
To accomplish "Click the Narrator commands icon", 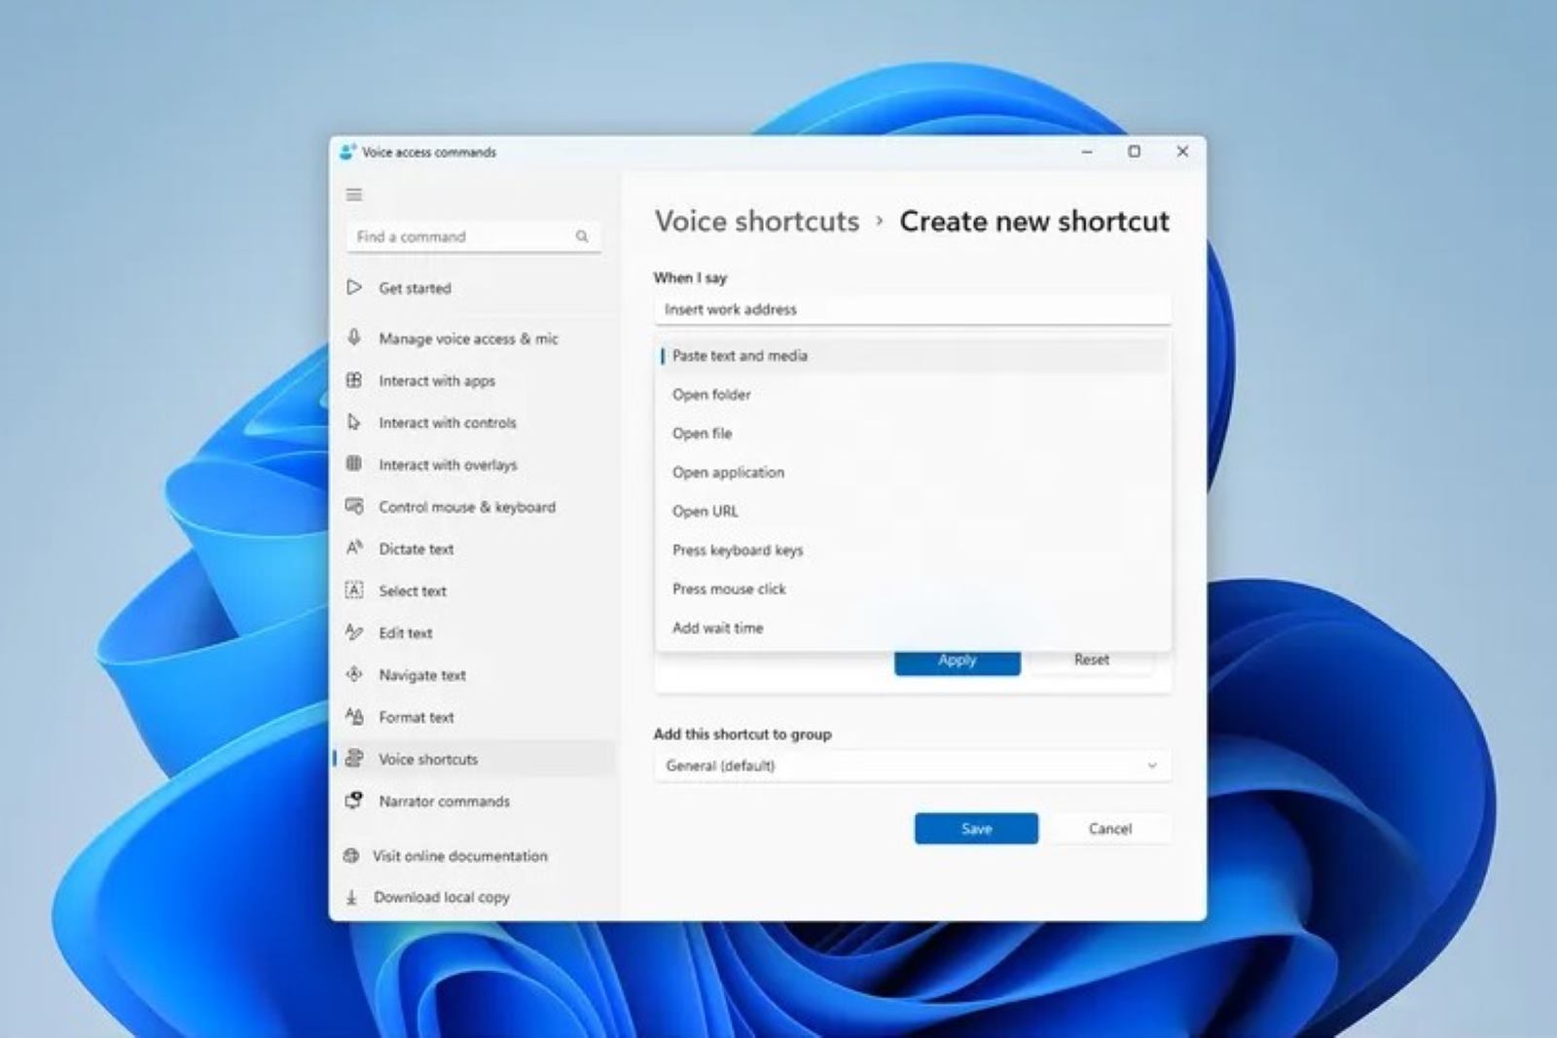I will [x=354, y=801].
